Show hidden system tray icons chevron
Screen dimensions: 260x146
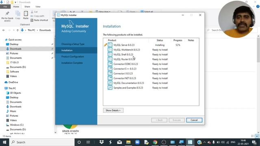click(x=204, y=142)
